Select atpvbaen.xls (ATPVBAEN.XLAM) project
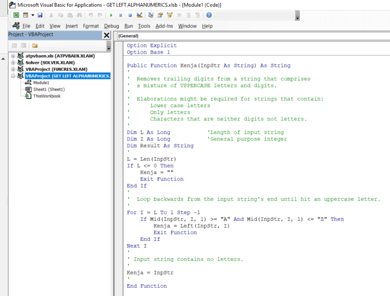This screenshot has height=296, width=390. [60, 56]
